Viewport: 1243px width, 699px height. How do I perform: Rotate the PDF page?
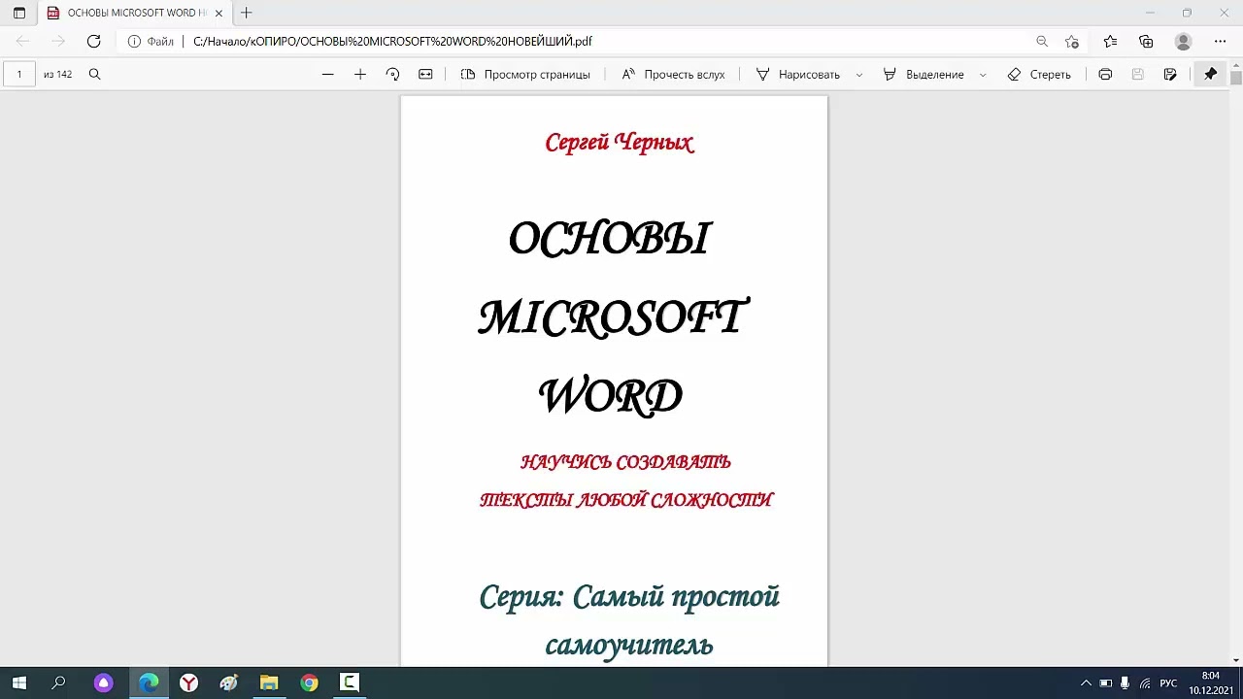392,75
